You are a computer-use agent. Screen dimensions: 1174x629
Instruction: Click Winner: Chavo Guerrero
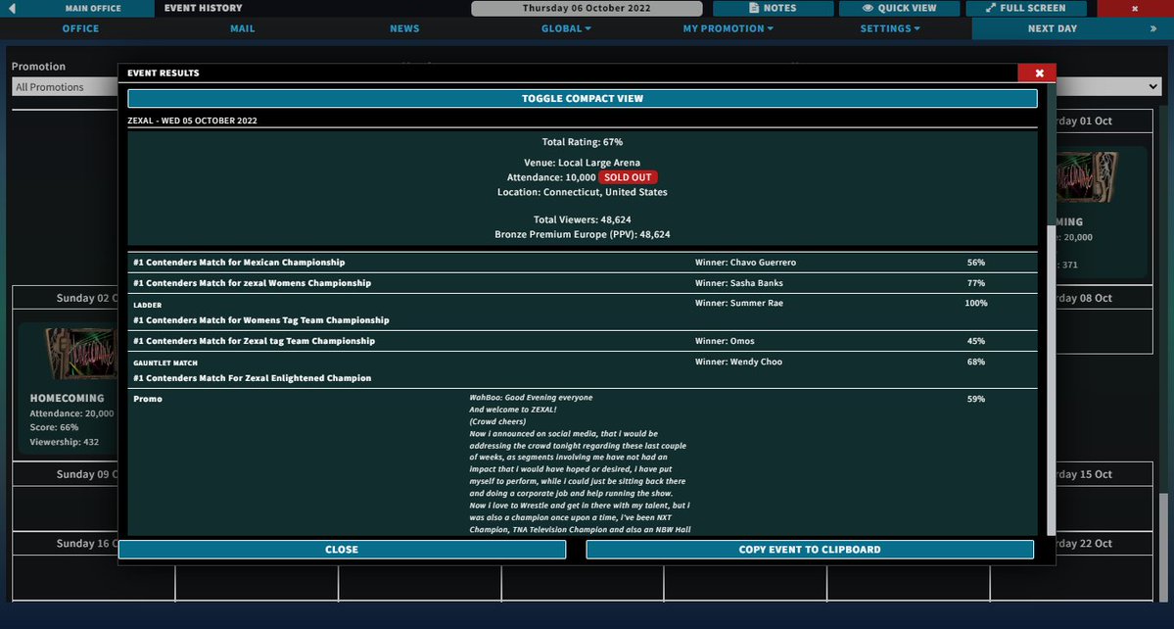745,263
